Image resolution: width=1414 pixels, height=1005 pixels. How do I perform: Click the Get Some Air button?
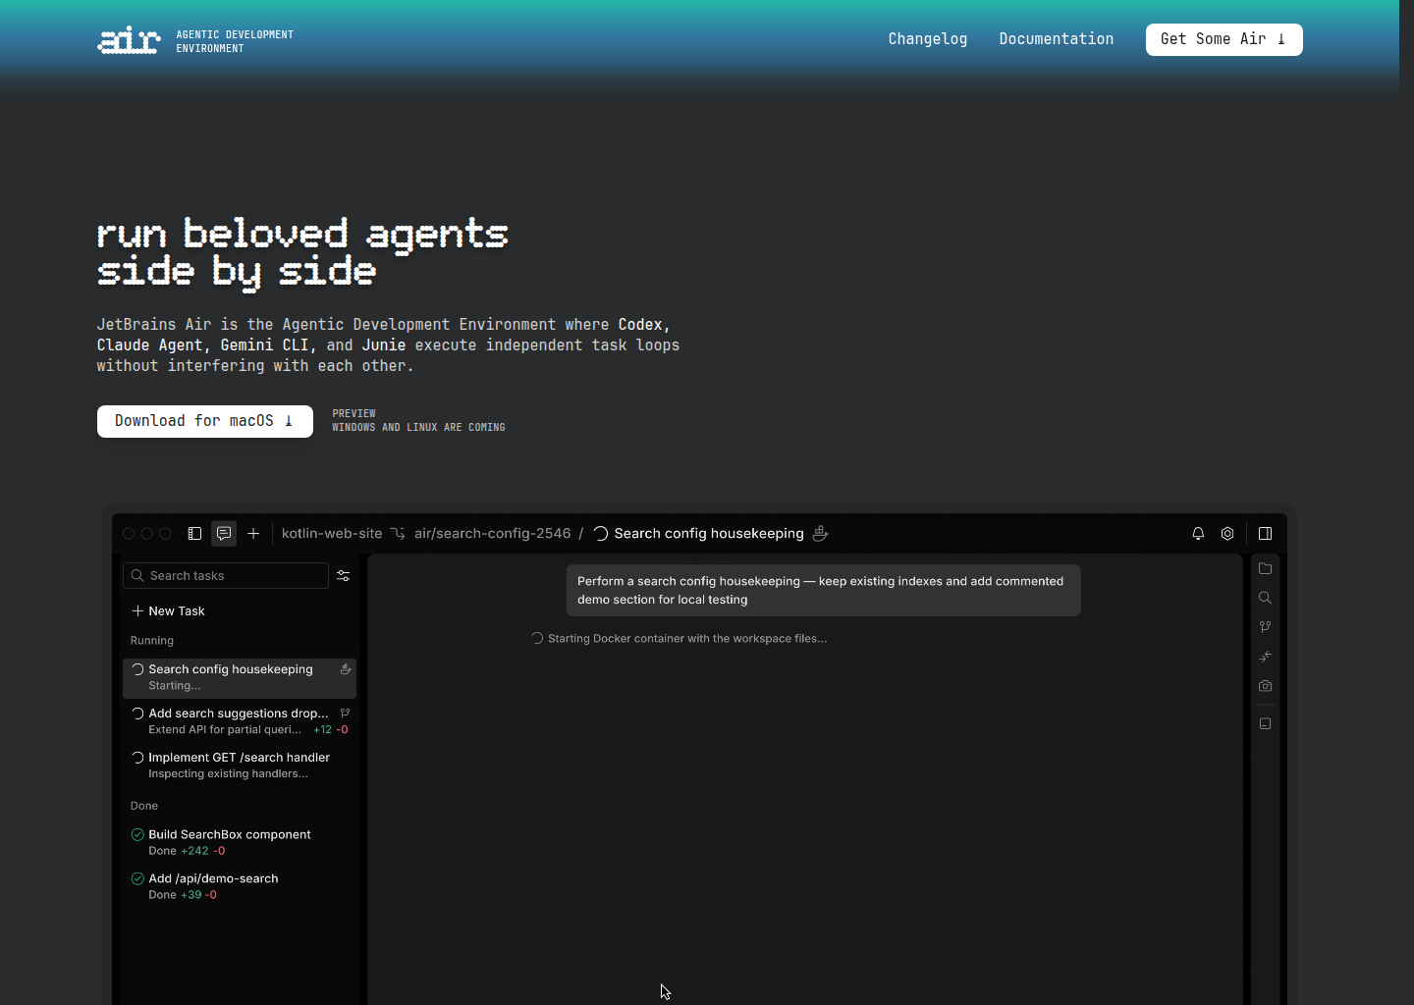pos(1224,39)
